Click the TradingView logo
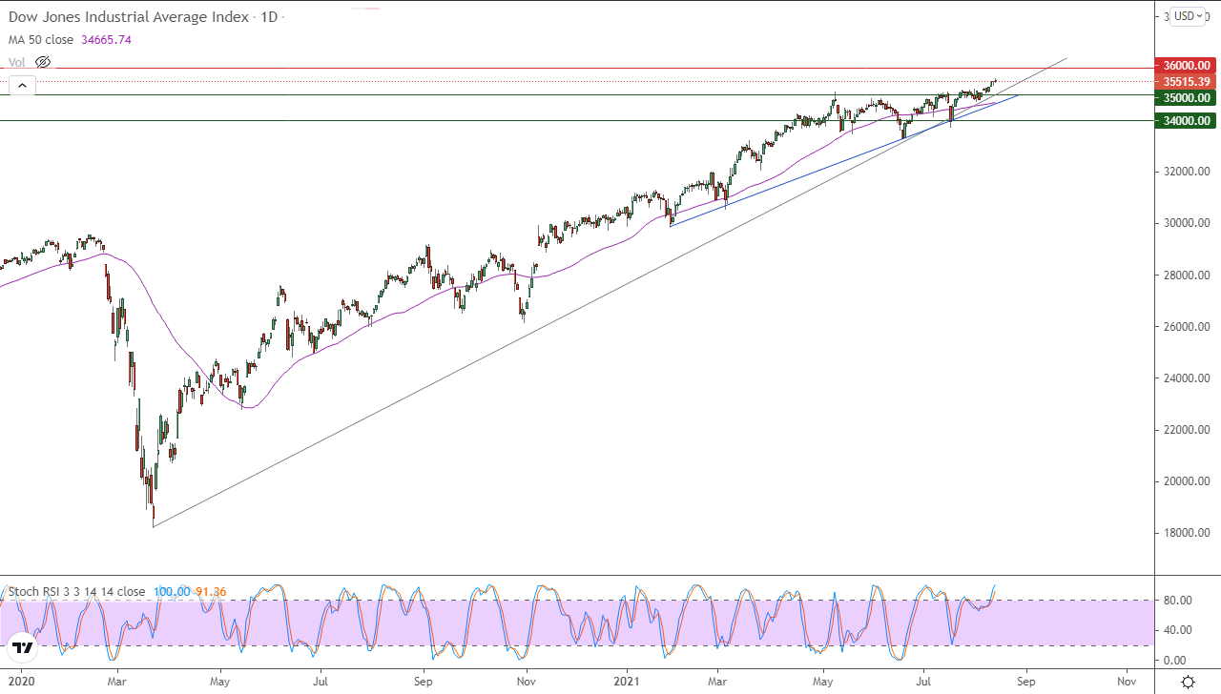 (x=23, y=648)
